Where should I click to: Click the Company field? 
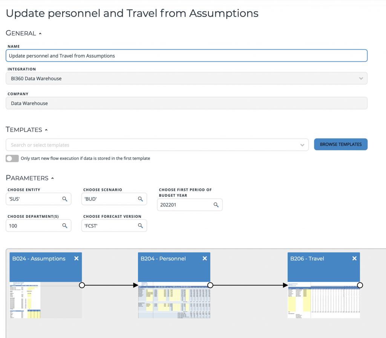187,103
